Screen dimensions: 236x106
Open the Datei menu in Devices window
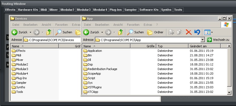coord(16,25)
